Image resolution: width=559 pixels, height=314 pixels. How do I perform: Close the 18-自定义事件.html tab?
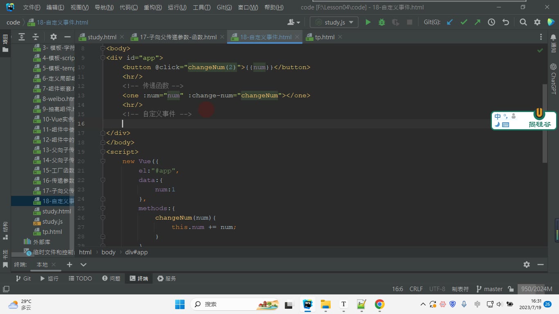297,37
